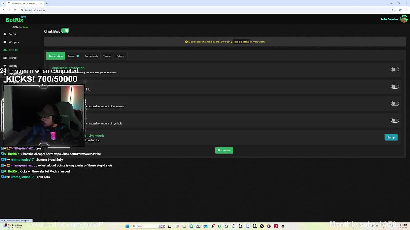Open the Windows Start menu
The height and width of the screenshot is (230, 410).
[127, 226]
